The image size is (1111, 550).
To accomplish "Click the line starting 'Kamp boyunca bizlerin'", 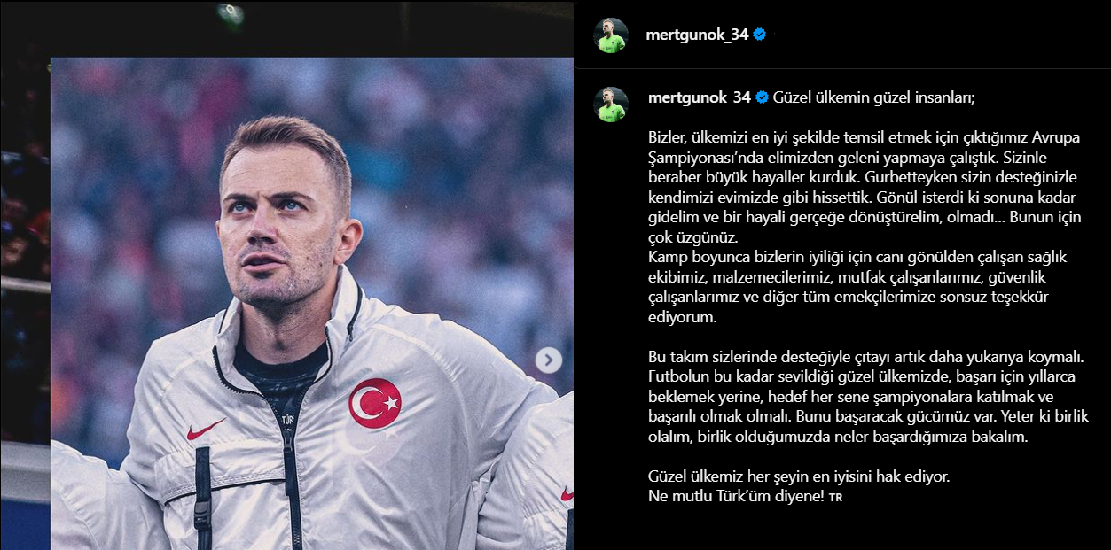I will [x=857, y=257].
